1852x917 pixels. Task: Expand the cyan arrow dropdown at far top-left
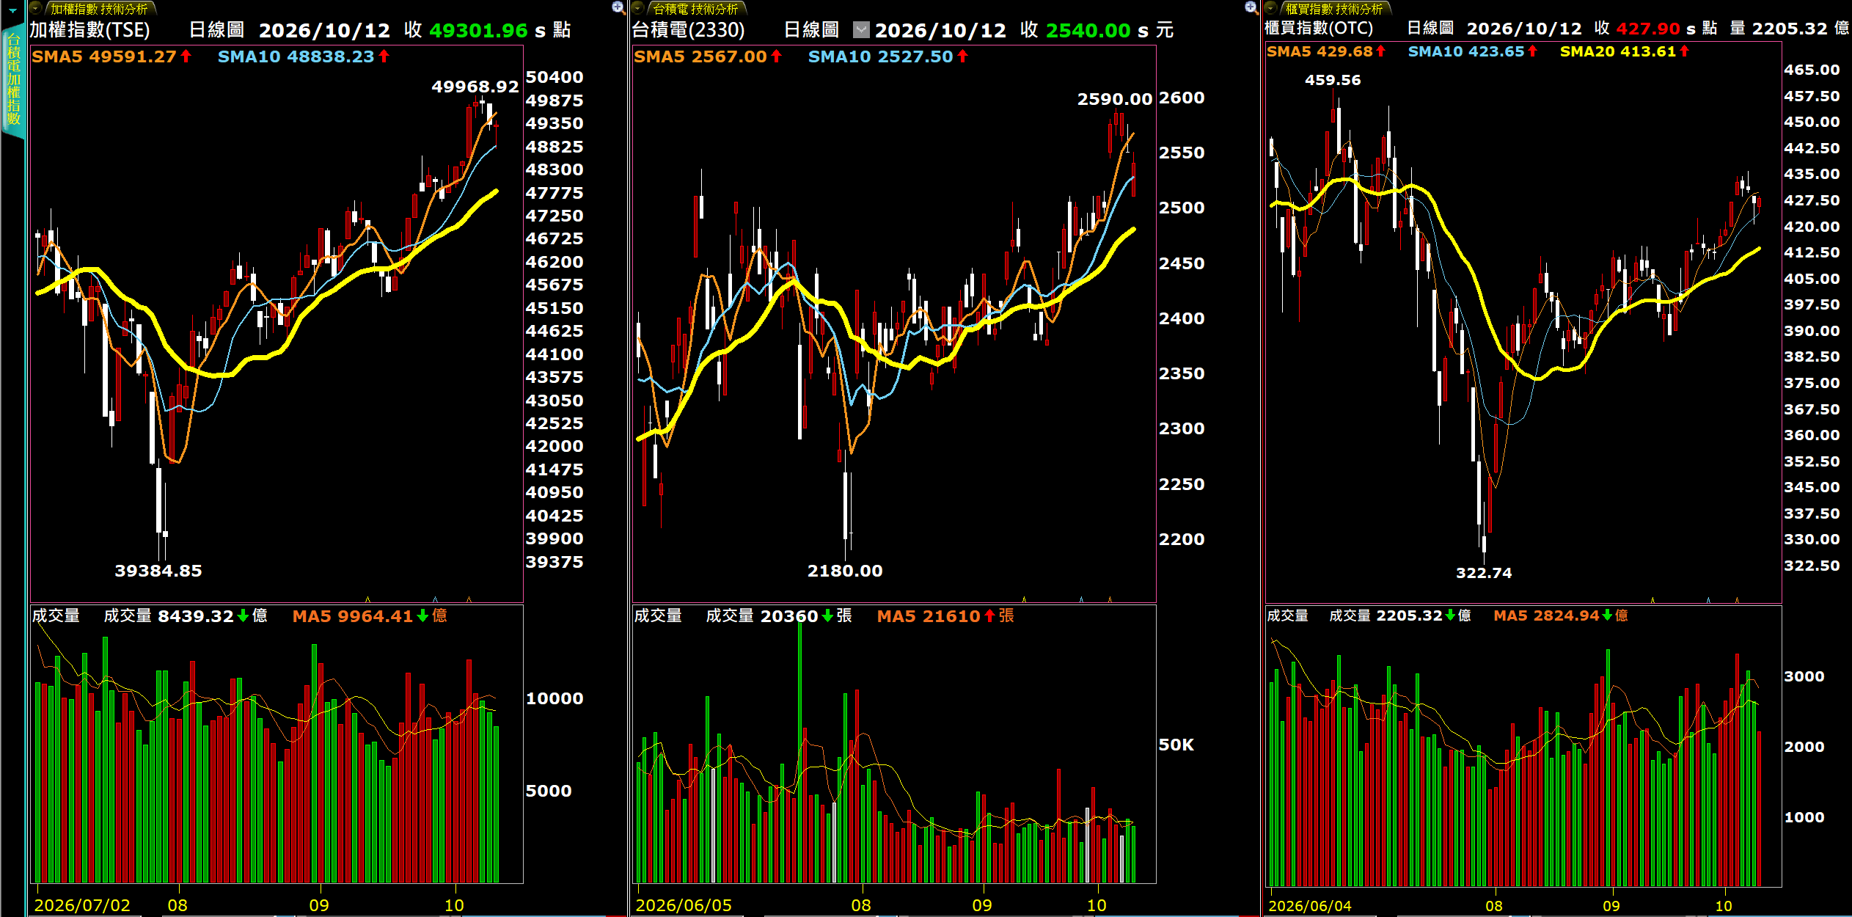coord(12,10)
